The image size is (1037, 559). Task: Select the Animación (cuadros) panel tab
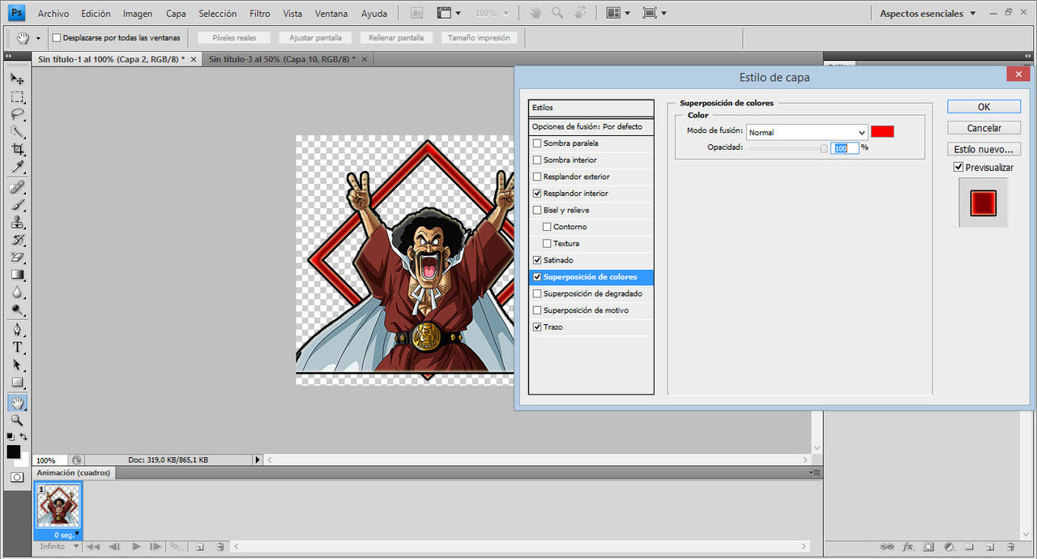click(x=74, y=472)
